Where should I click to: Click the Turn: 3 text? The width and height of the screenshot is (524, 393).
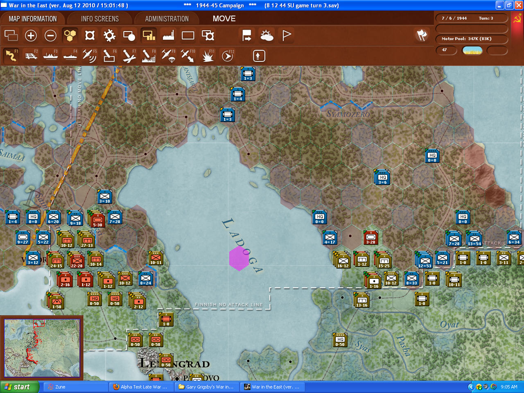(x=486, y=18)
